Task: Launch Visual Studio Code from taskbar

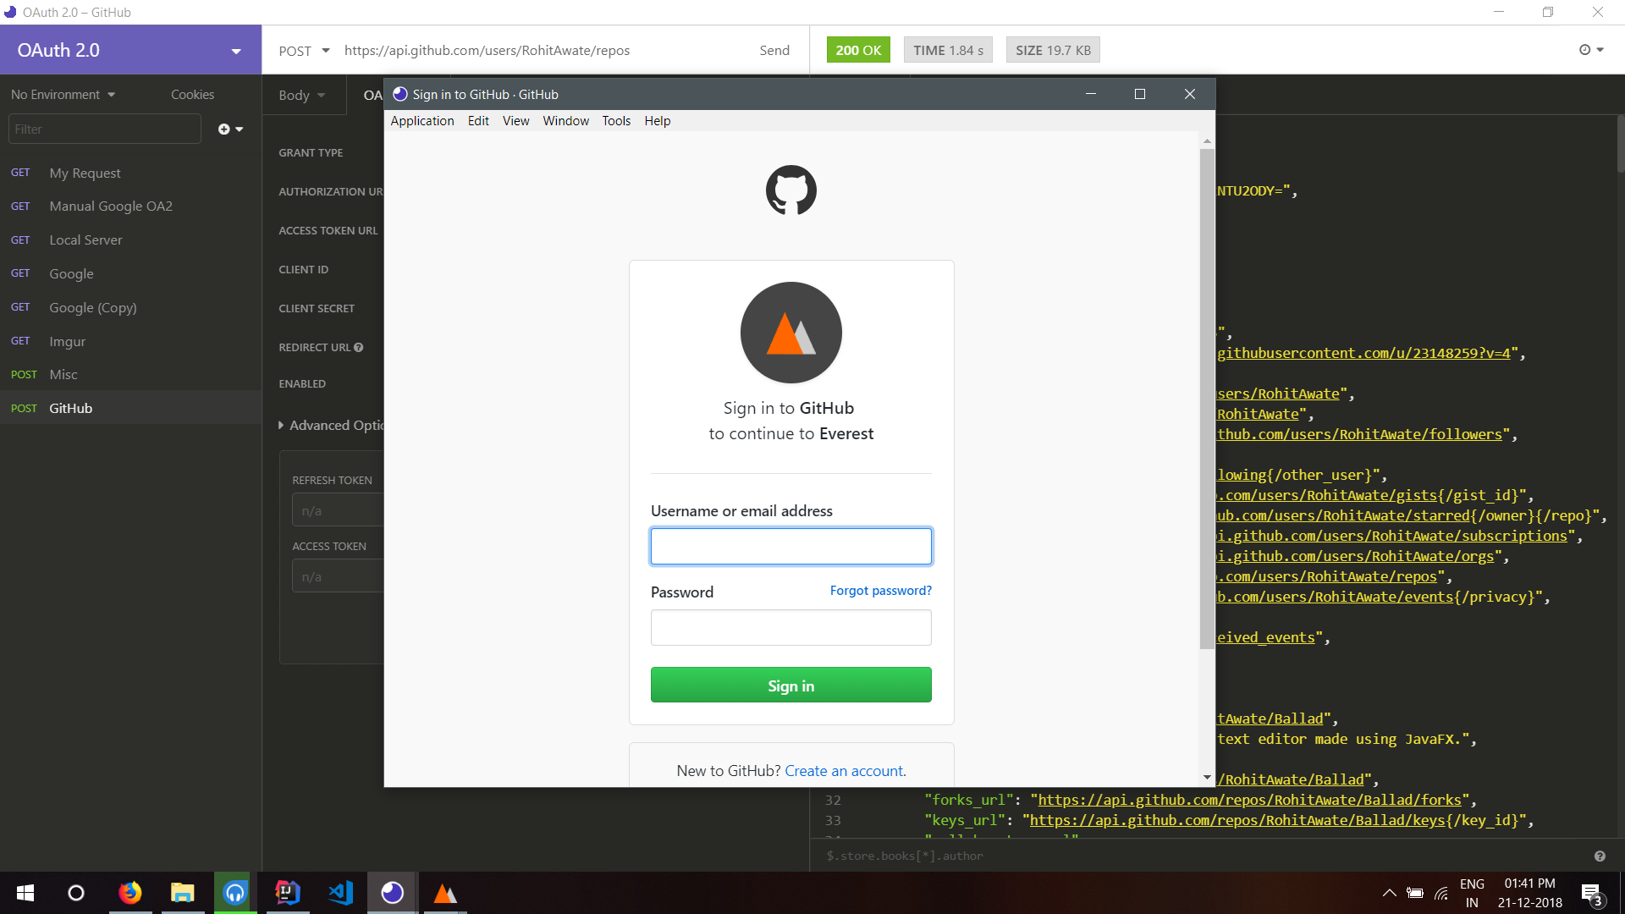Action: (x=340, y=893)
